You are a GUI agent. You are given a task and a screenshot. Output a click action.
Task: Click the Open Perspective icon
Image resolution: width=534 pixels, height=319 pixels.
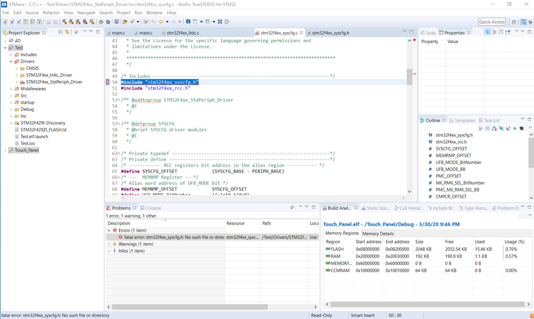click(514, 22)
